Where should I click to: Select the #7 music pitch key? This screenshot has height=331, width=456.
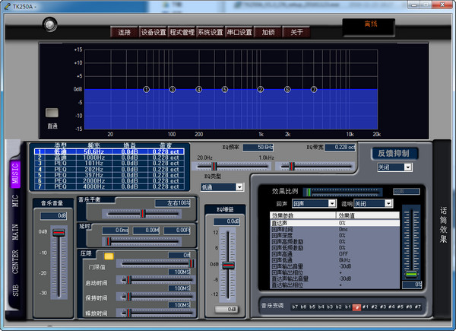point(417,307)
